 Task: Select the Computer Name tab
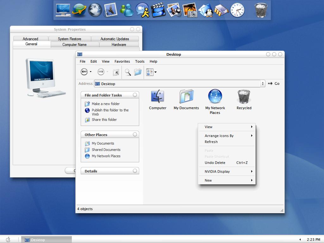coord(75,44)
